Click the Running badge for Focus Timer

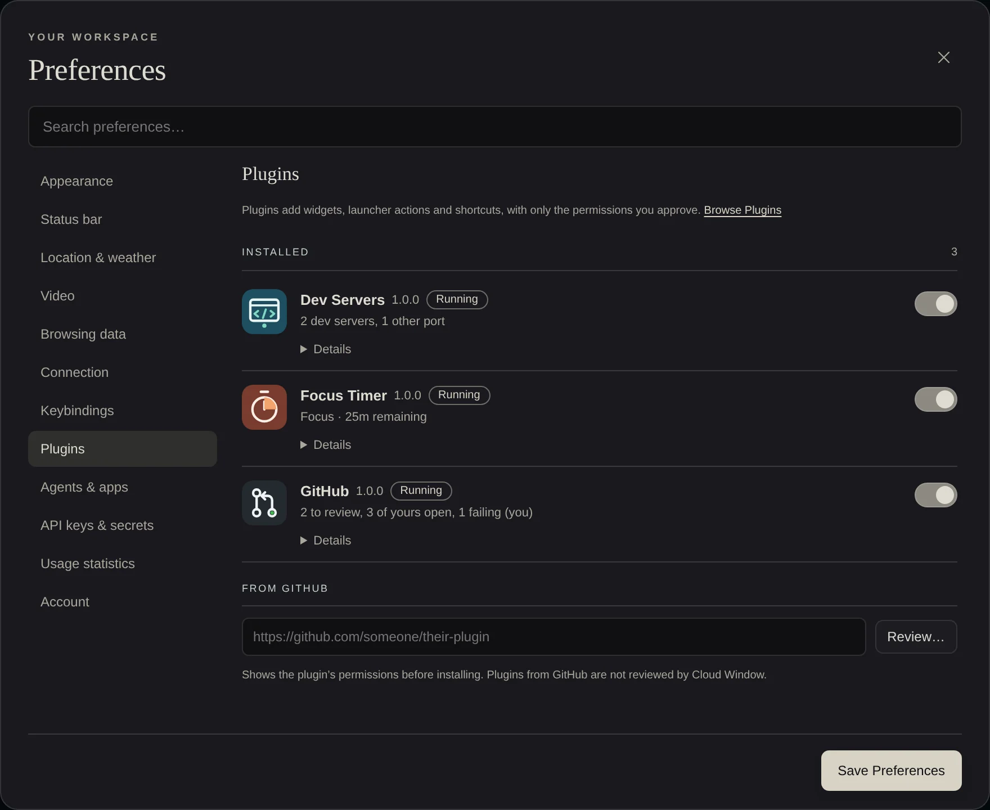pyautogui.click(x=460, y=395)
